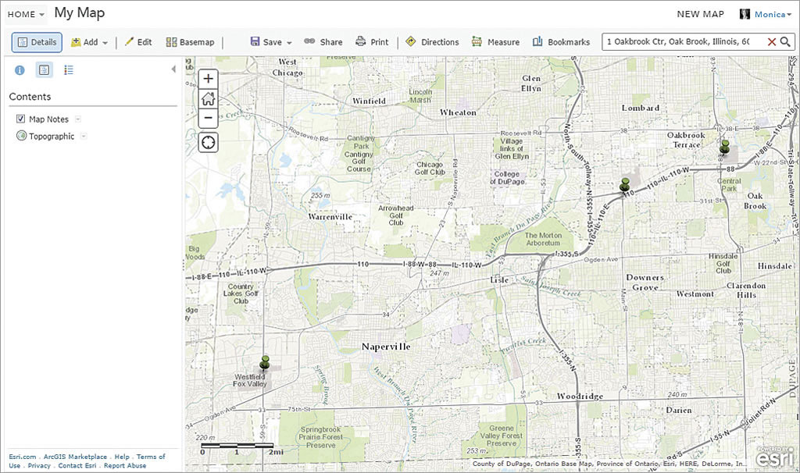
Task: Click the Wheaton map label
Action: pos(458,112)
